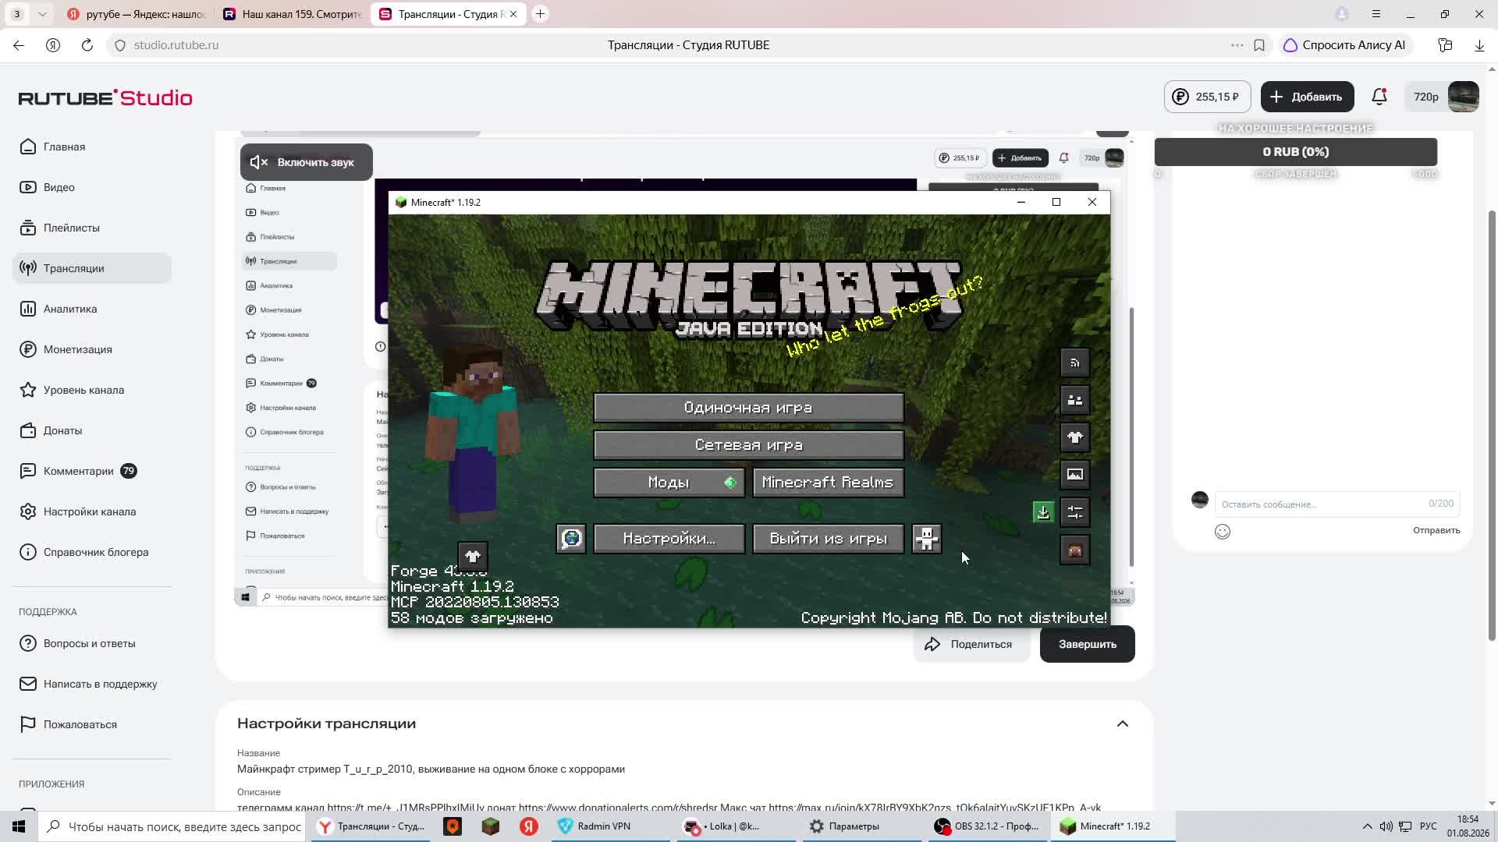Reload the page with the refresh icon

[87, 45]
